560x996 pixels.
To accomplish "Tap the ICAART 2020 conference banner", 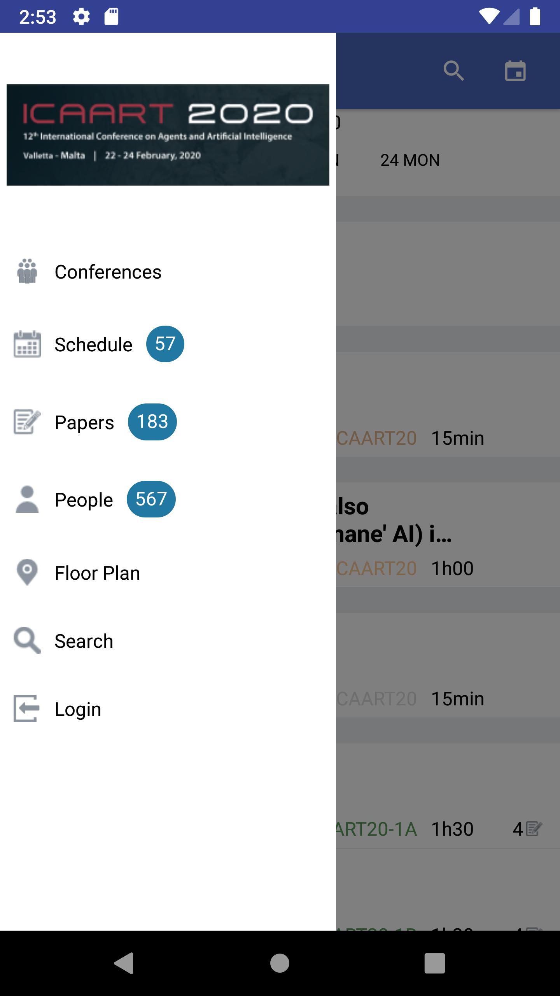I will 168,135.
